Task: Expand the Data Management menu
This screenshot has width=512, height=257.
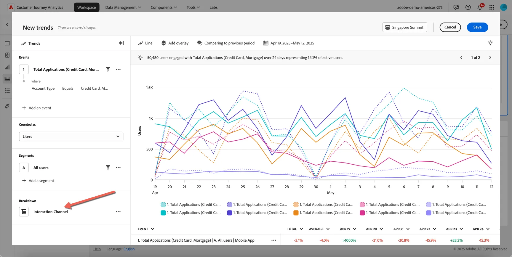Action: click(x=123, y=7)
